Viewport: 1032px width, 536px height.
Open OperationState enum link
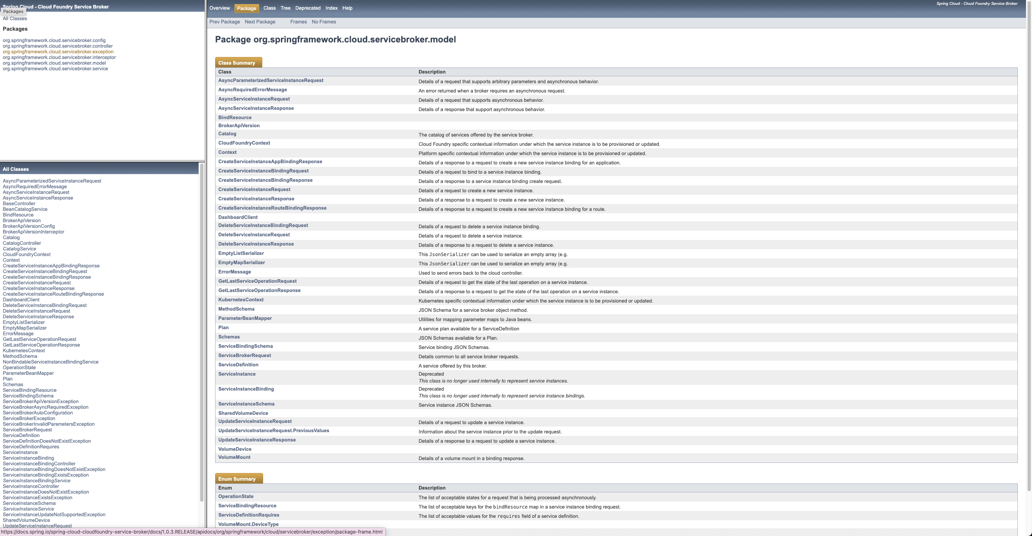click(236, 496)
